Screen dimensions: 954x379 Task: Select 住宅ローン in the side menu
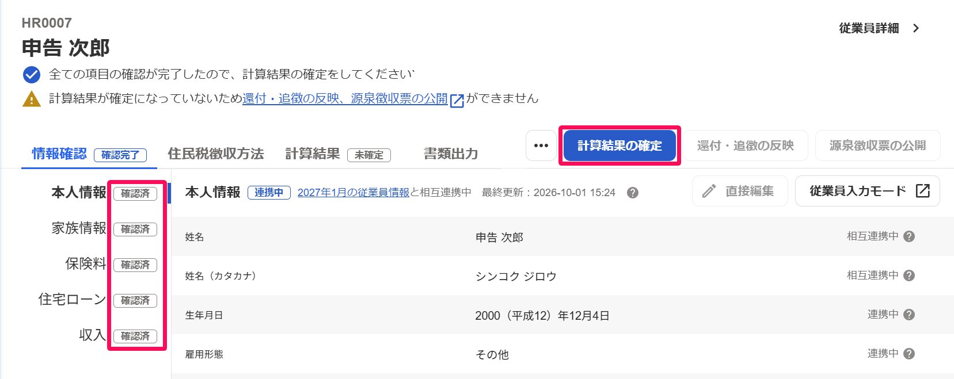(x=72, y=300)
